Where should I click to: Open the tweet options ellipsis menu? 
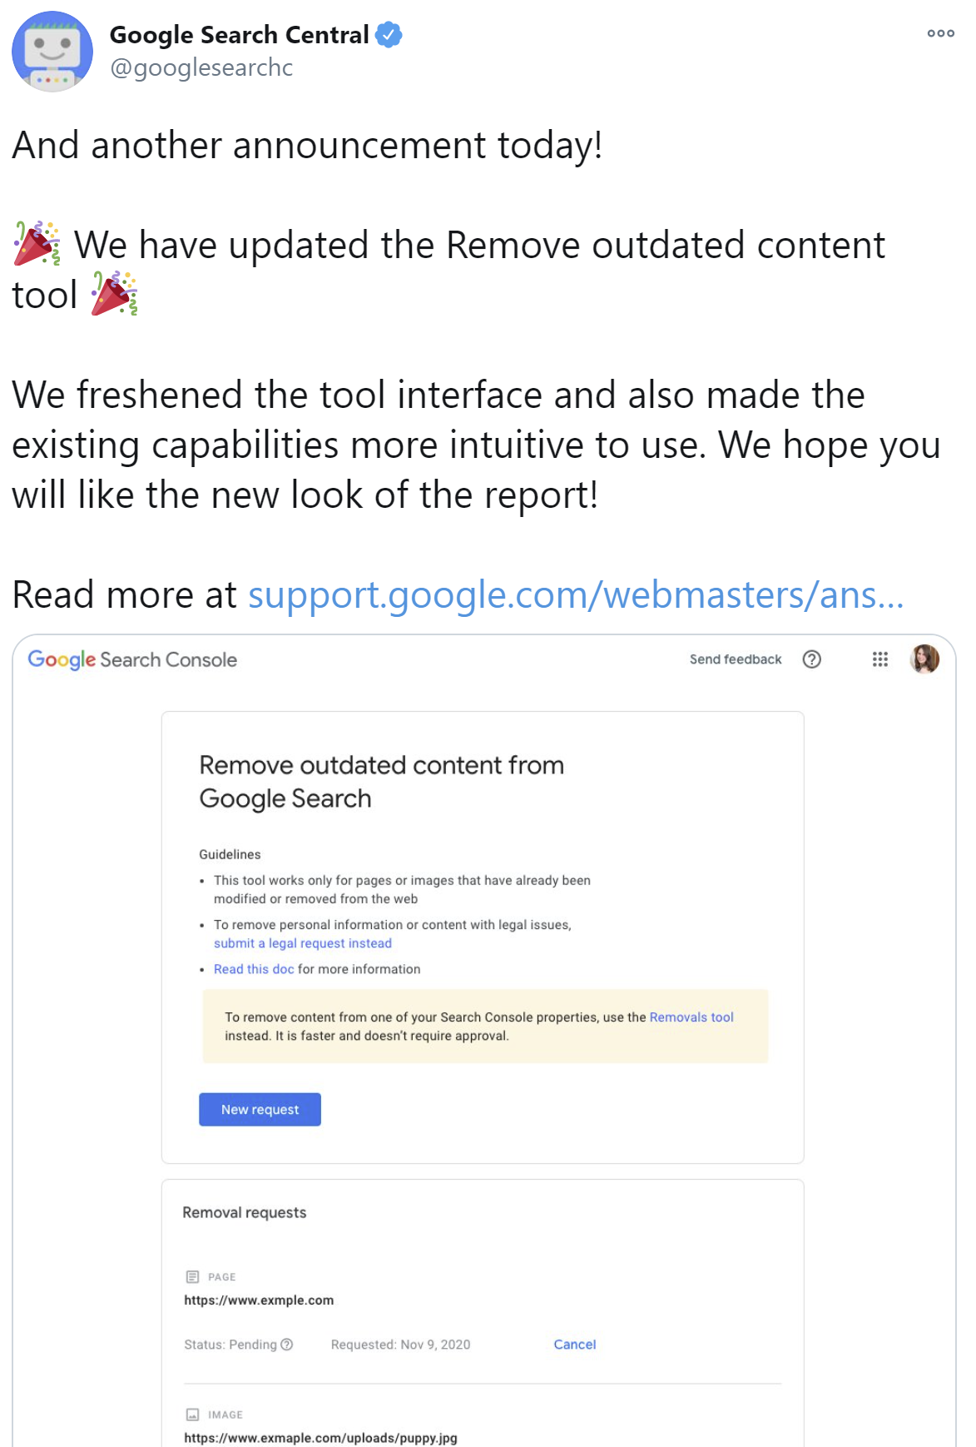pos(939,32)
